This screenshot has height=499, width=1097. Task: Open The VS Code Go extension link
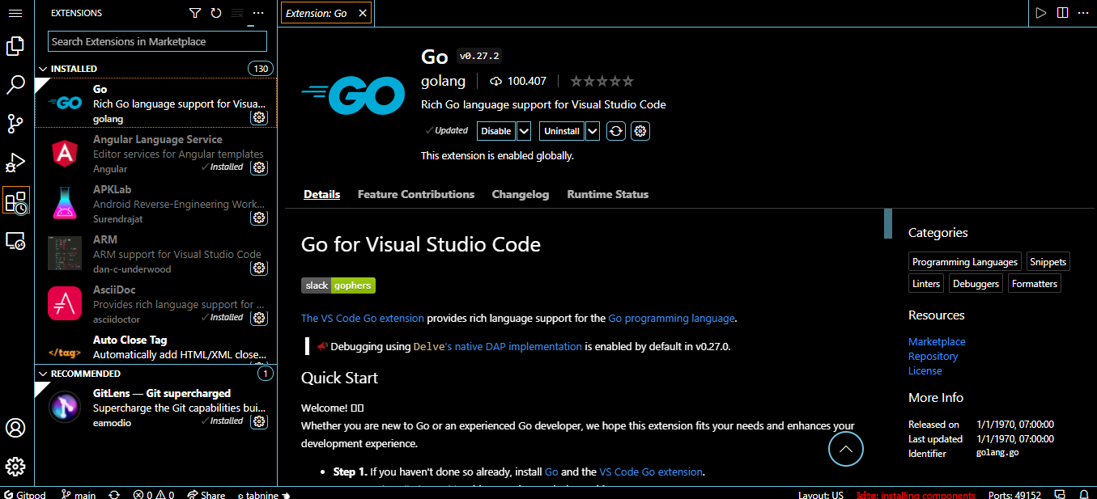pos(362,318)
